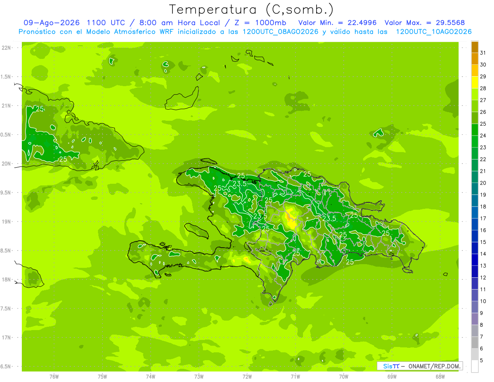Click the 19N latitude axis label
This screenshot has width=494, height=382.
[7, 222]
